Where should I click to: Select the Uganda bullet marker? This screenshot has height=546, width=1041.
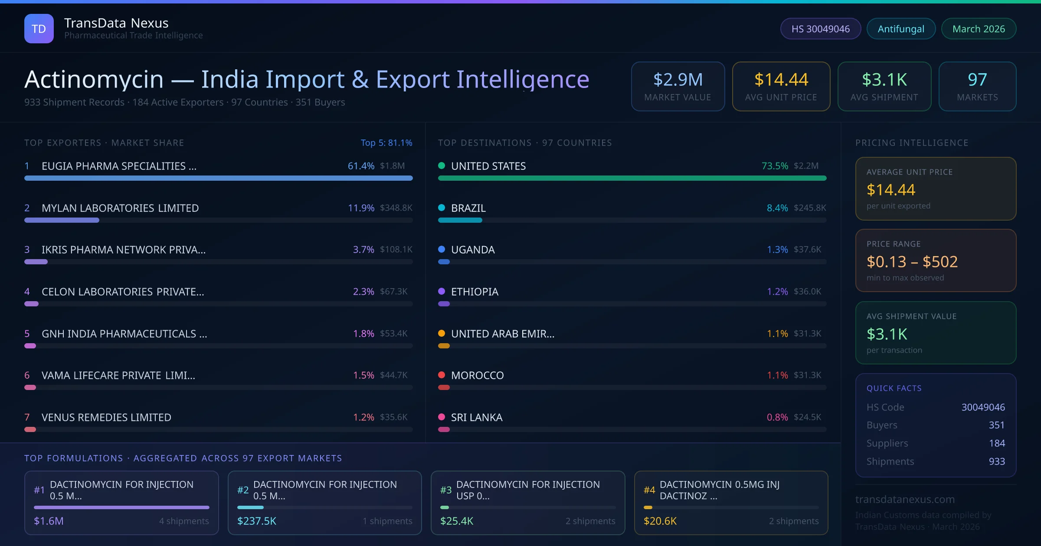pyautogui.click(x=441, y=250)
